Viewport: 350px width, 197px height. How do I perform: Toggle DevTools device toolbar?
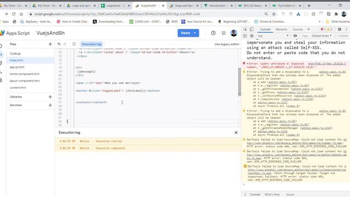point(252,29)
